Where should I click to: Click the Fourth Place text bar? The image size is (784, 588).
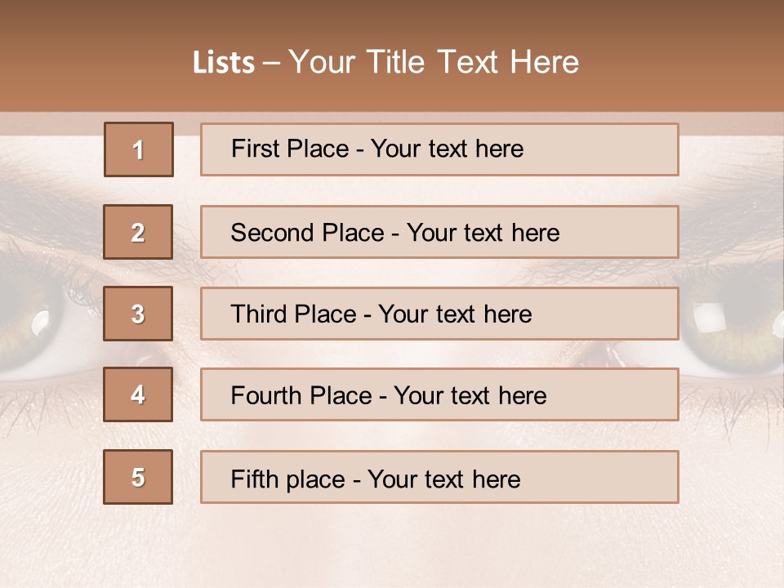439,394
